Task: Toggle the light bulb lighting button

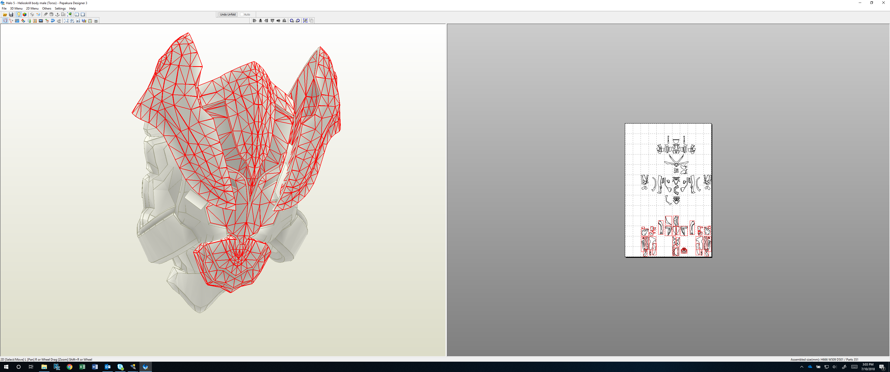Action: coord(19,14)
